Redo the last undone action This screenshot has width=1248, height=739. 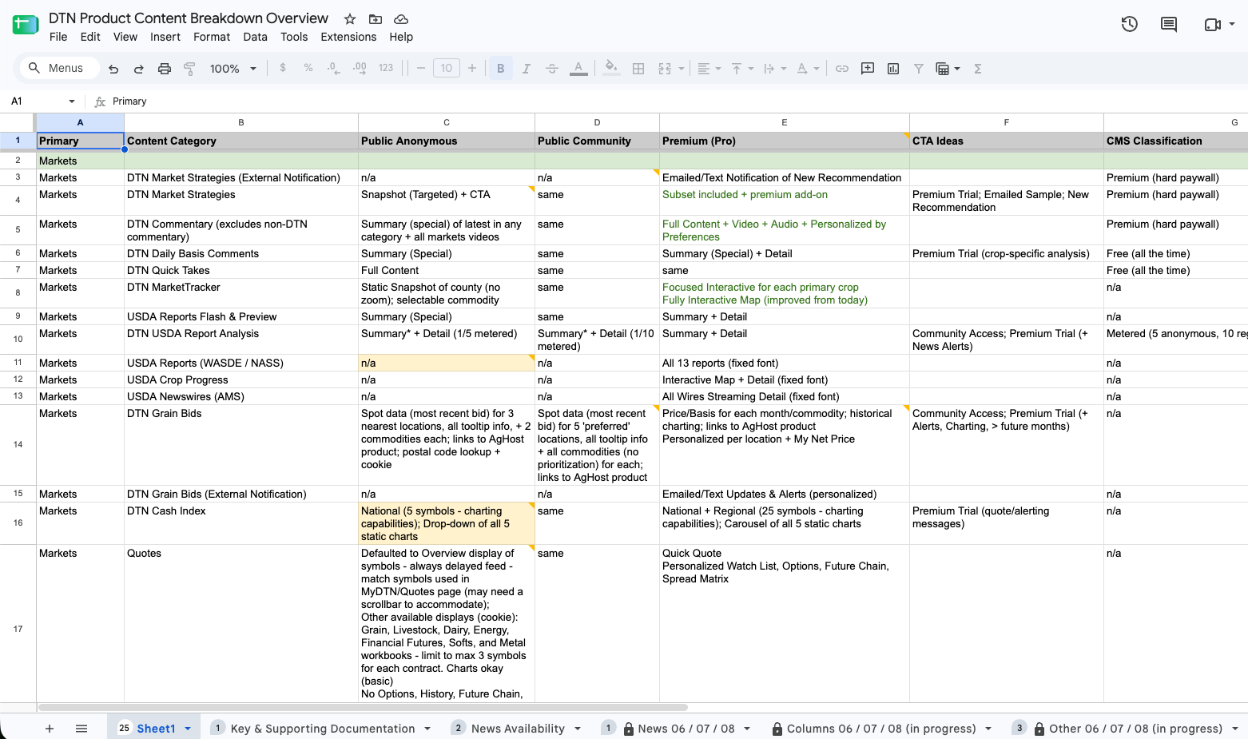[138, 69]
